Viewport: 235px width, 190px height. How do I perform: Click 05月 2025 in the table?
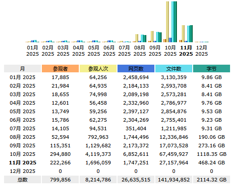(x=23, y=111)
